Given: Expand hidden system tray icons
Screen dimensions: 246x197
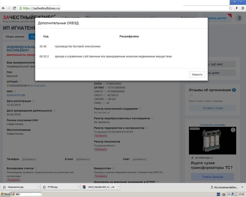Looking at the screenshot, I should point(229,195).
